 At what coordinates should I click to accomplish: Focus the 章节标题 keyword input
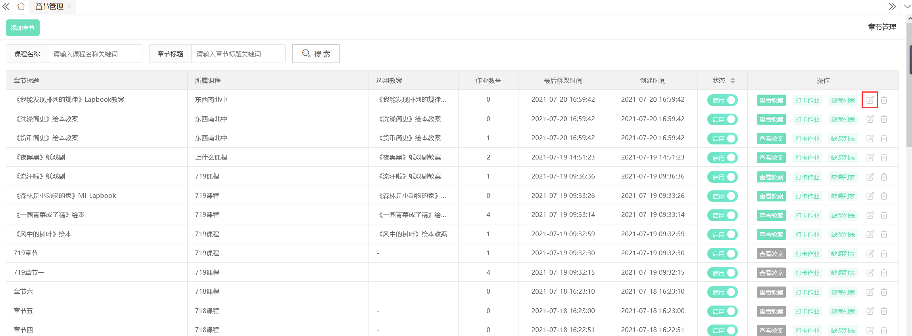coord(238,54)
